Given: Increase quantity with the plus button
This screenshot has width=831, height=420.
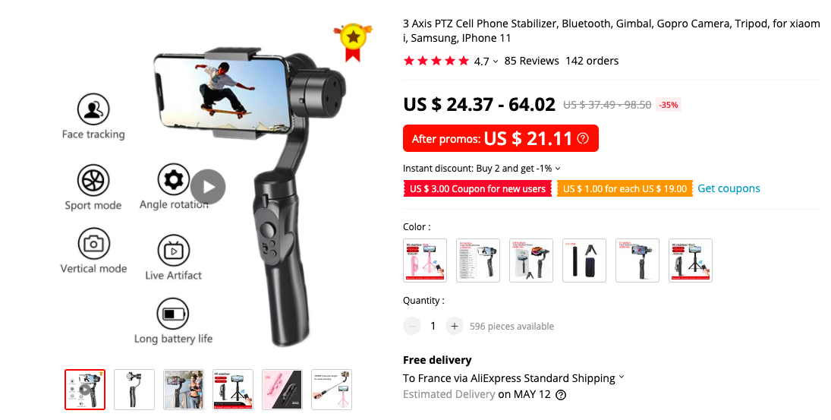Looking at the screenshot, I should tap(454, 326).
